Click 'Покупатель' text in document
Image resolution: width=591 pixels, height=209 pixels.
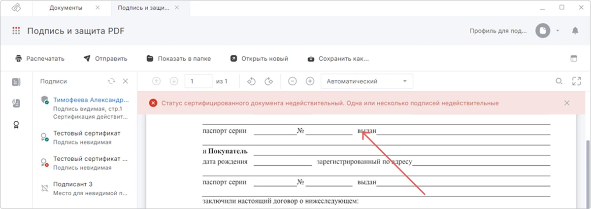tap(228, 151)
